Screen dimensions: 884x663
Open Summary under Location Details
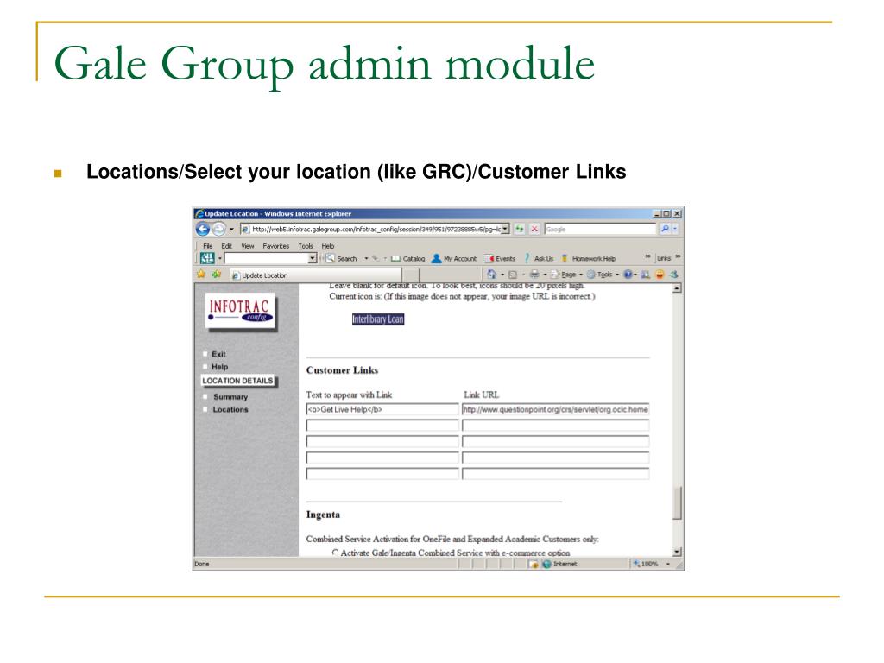point(230,397)
